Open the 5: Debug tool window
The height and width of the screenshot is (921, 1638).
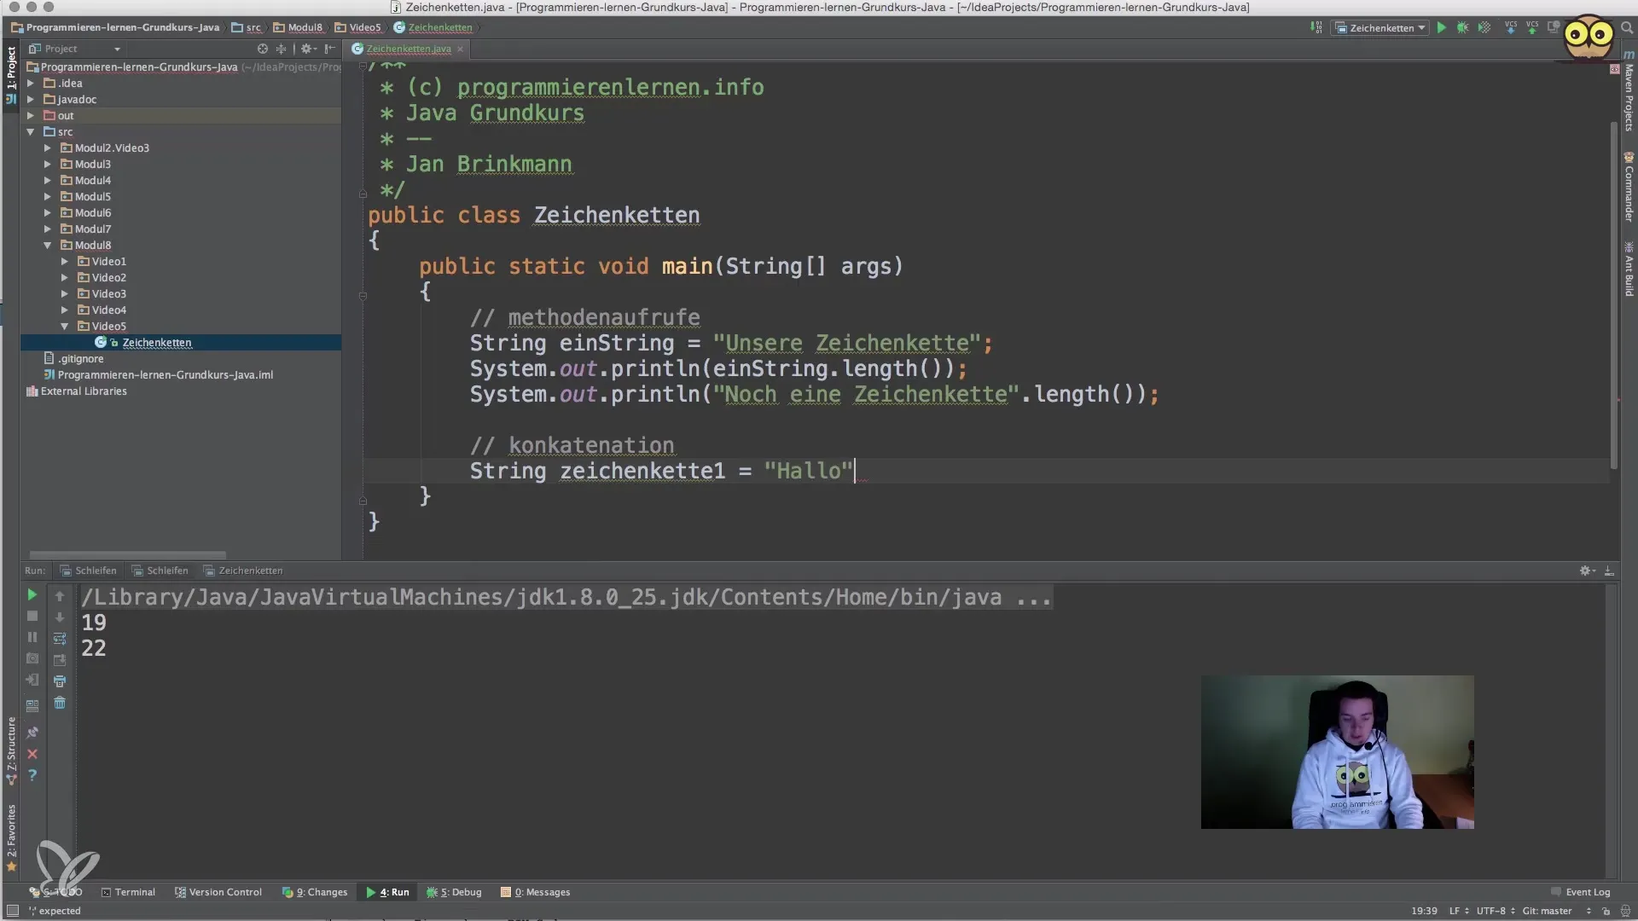(454, 892)
